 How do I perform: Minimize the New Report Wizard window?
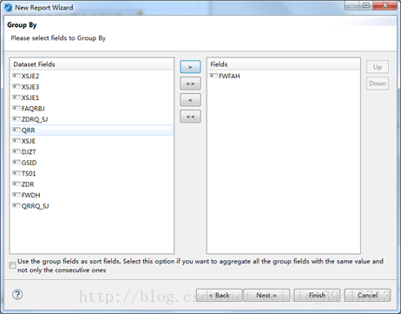[352, 5]
